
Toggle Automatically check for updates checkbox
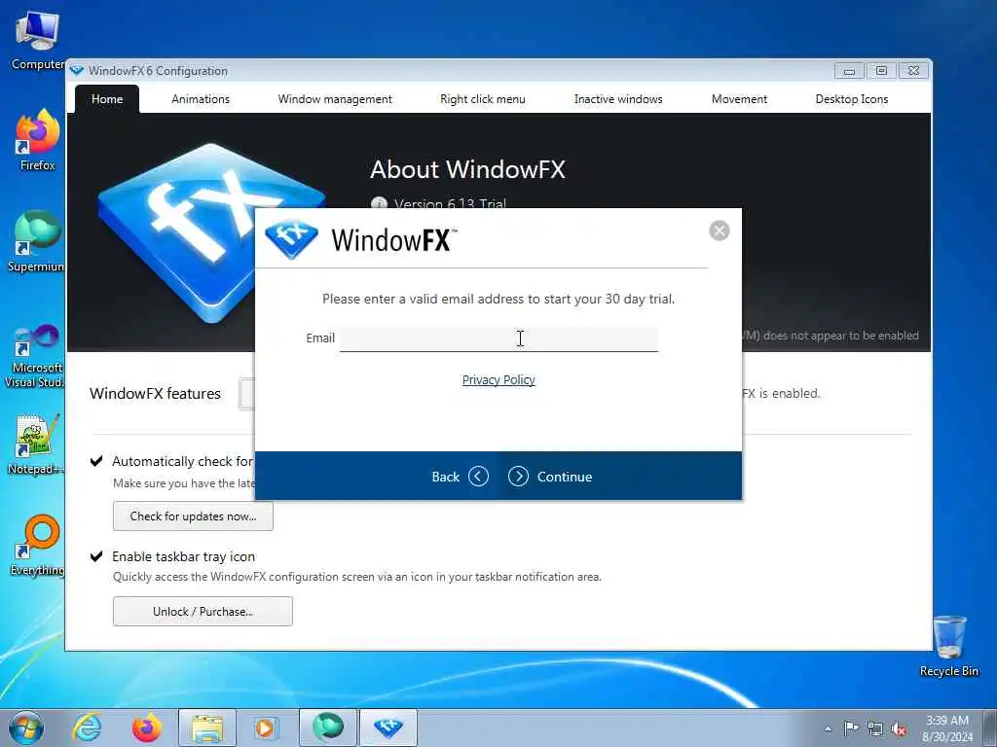96,460
